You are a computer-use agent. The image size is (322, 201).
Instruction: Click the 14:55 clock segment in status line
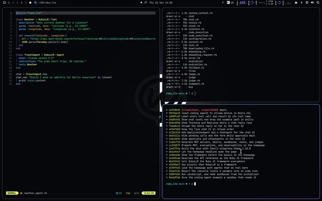149,193
